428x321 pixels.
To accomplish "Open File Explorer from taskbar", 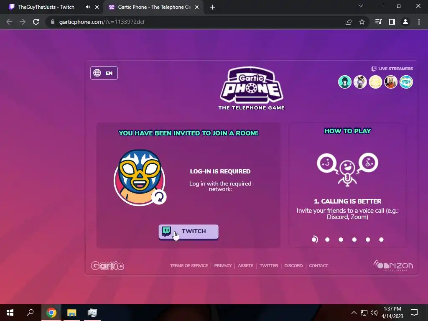I will point(72,313).
